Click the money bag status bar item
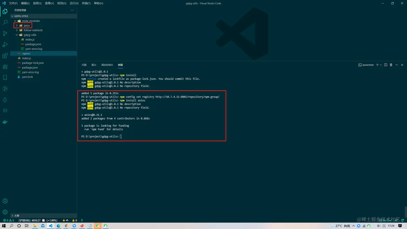The width and height of the screenshot is (407, 229). coord(75,220)
